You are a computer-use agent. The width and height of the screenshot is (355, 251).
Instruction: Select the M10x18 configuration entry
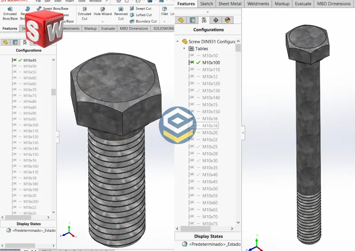coord(210,125)
